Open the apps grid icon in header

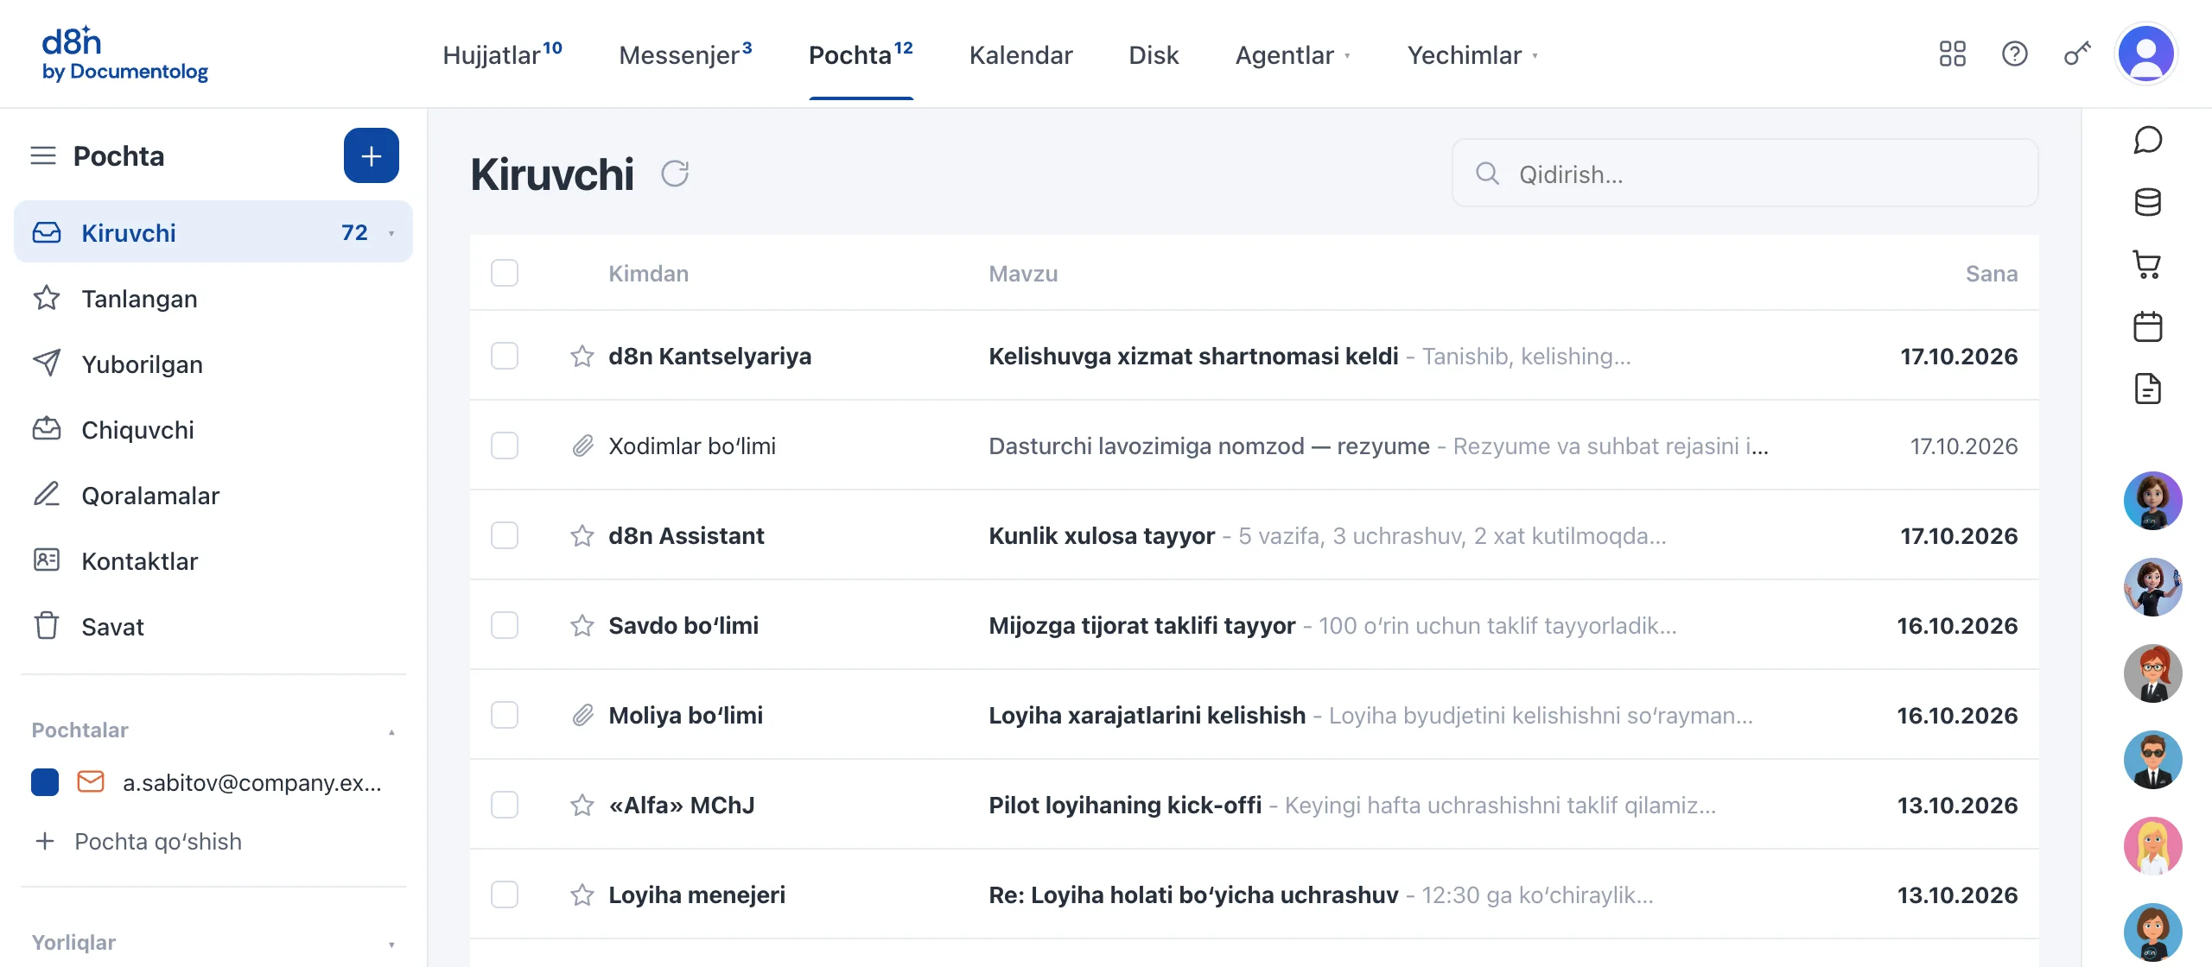tap(1952, 54)
